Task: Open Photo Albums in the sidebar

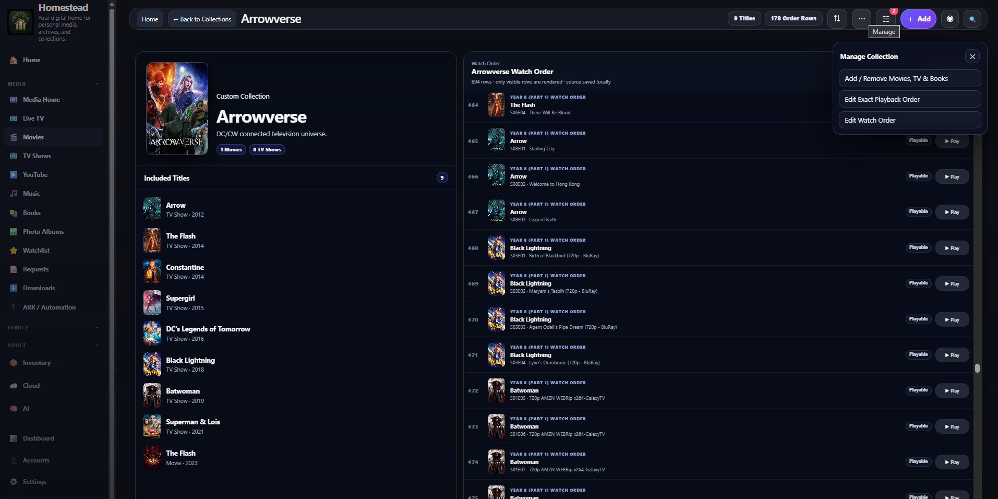Action: (43, 232)
